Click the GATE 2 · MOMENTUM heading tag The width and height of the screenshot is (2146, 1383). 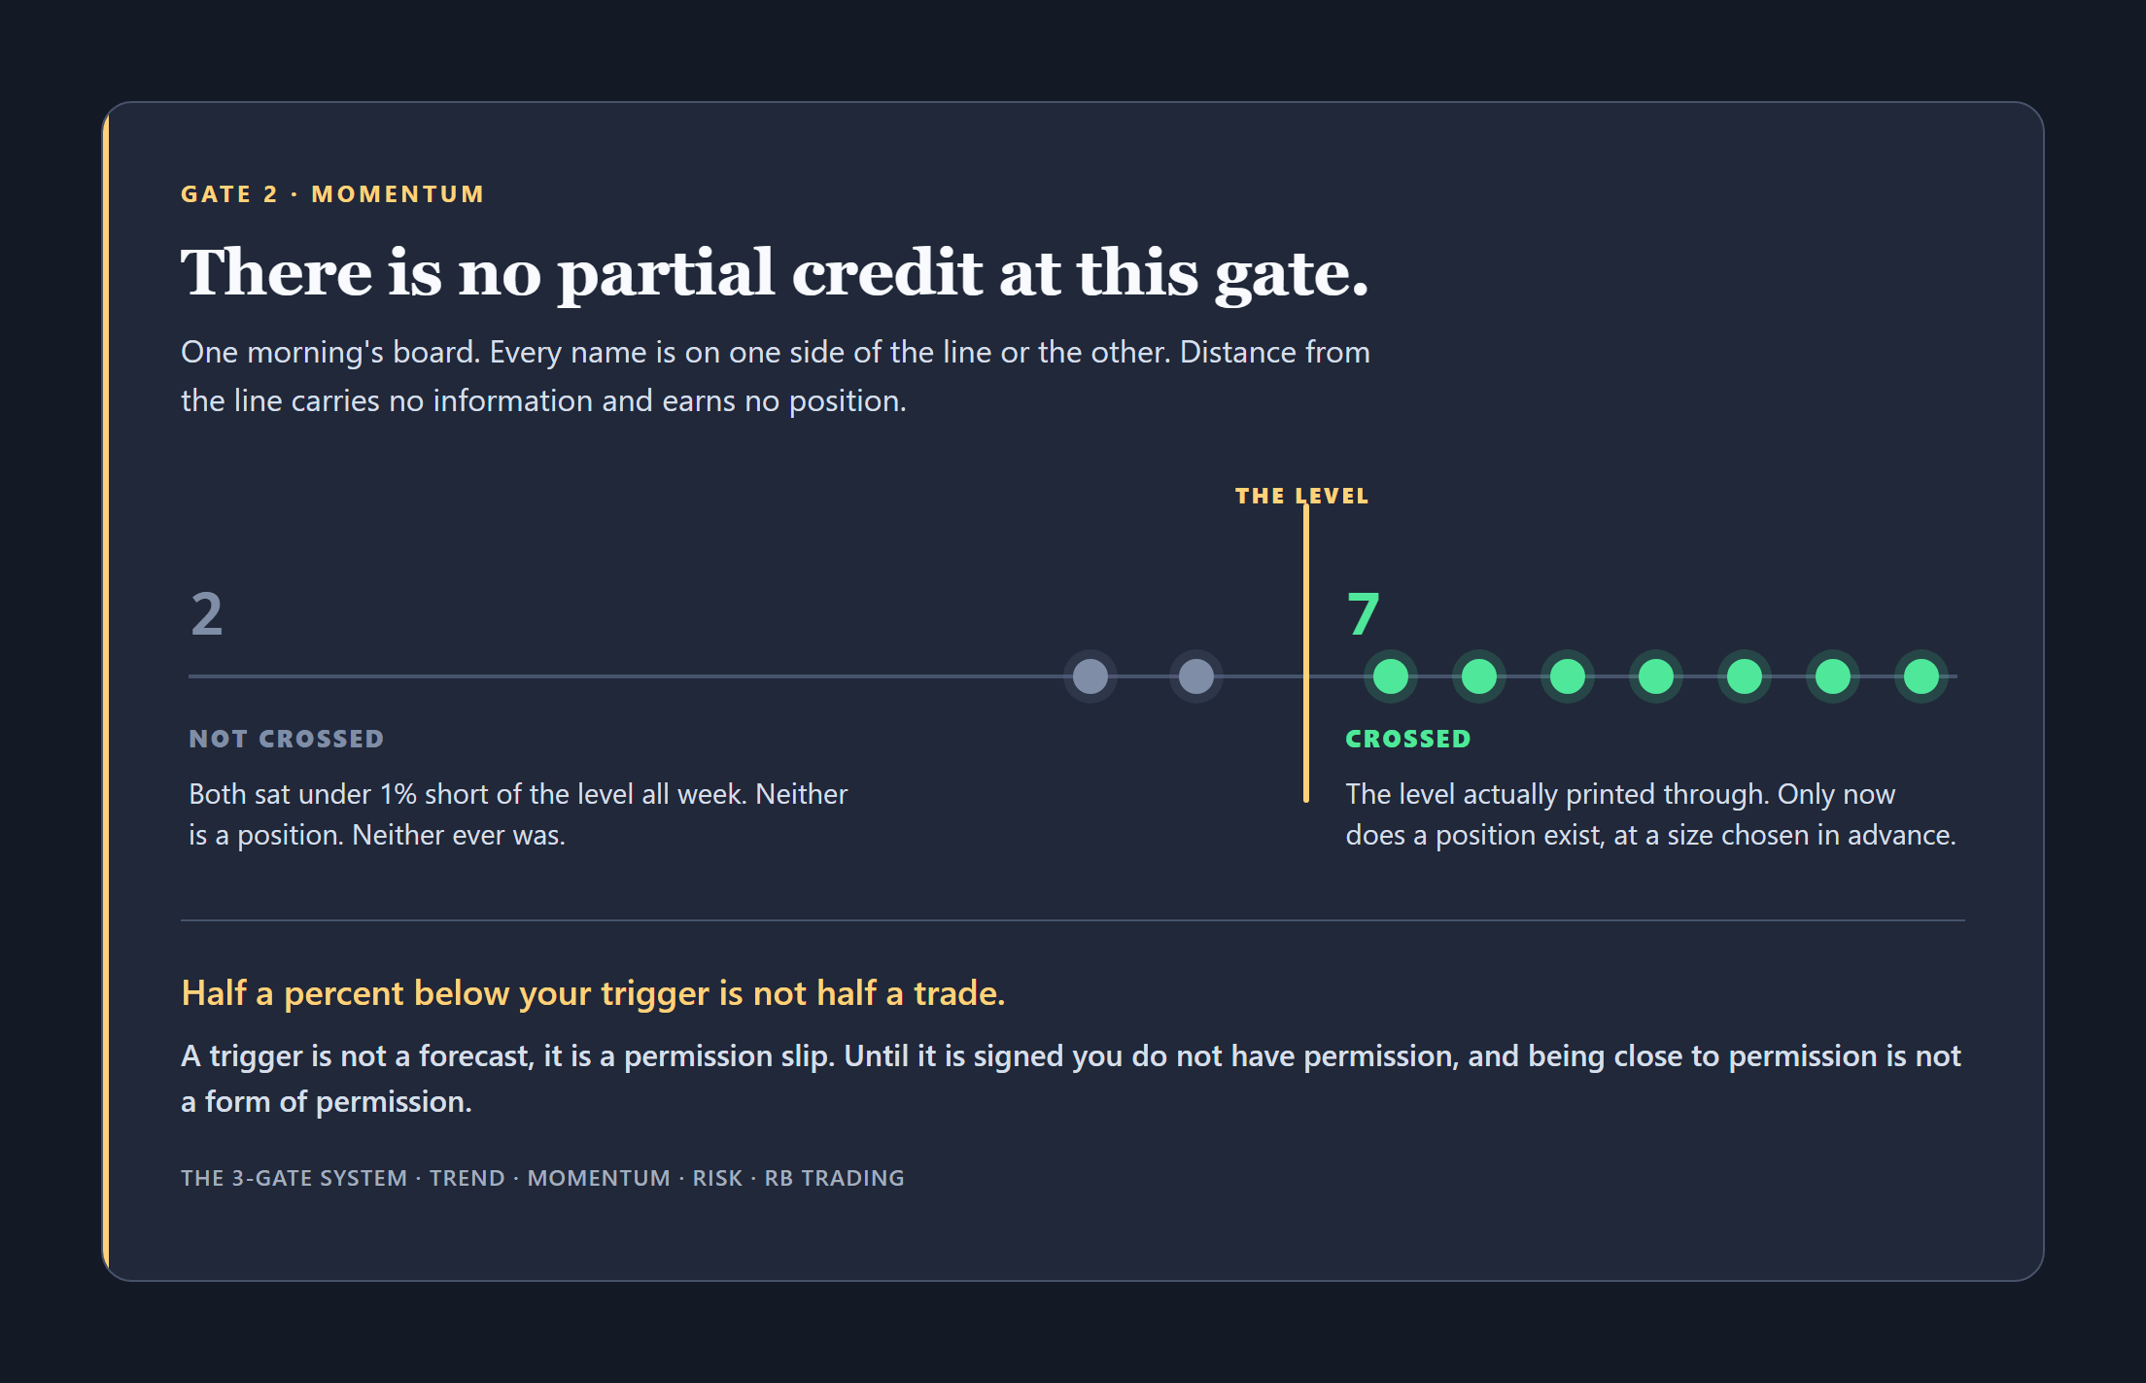332,194
